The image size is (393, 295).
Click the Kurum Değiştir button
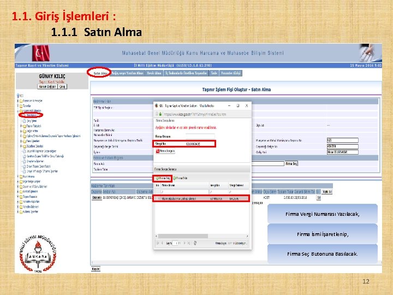[47, 86]
